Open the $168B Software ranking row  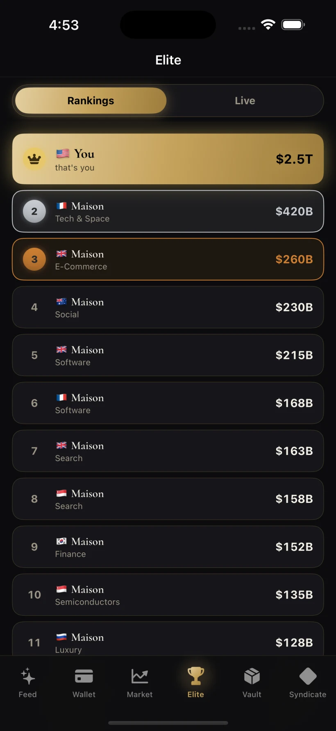(x=168, y=403)
